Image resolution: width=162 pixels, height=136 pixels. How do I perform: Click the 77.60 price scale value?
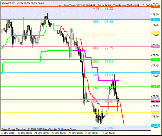tap(155, 55)
